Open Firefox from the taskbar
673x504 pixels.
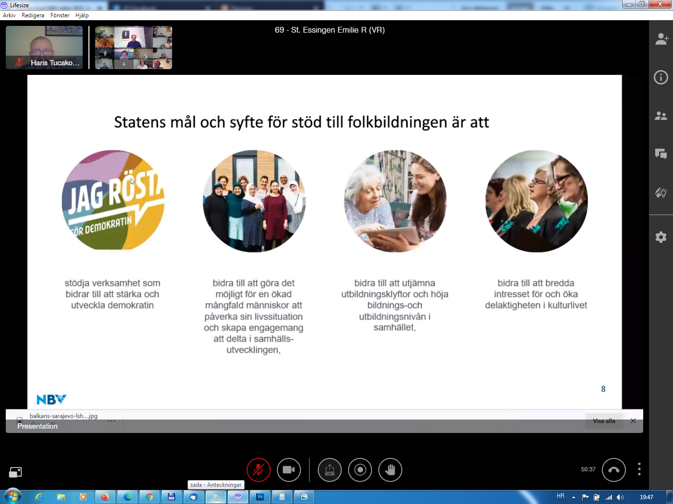(105, 497)
